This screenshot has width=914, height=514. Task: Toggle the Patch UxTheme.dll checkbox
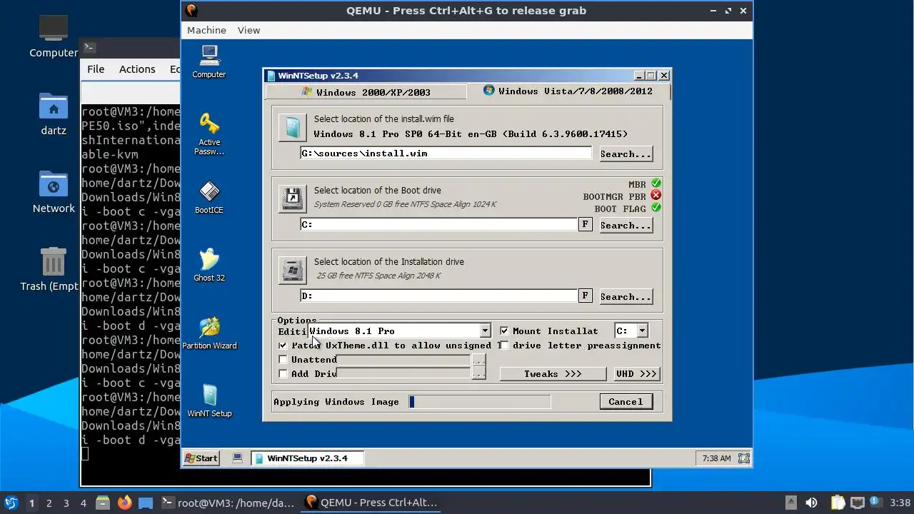point(283,346)
